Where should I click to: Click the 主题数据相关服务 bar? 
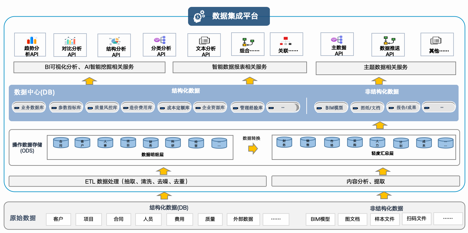click(386, 68)
